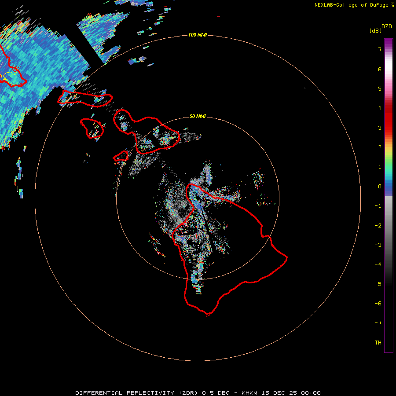Click the [dB] unit label

375,30
